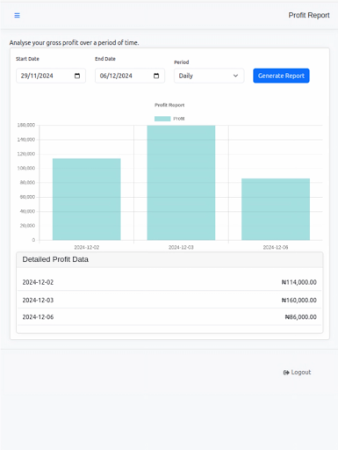Image resolution: width=338 pixels, height=450 pixels.
Task: Click the ₦114,000.00 profit value
Action: (x=299, y=282)
